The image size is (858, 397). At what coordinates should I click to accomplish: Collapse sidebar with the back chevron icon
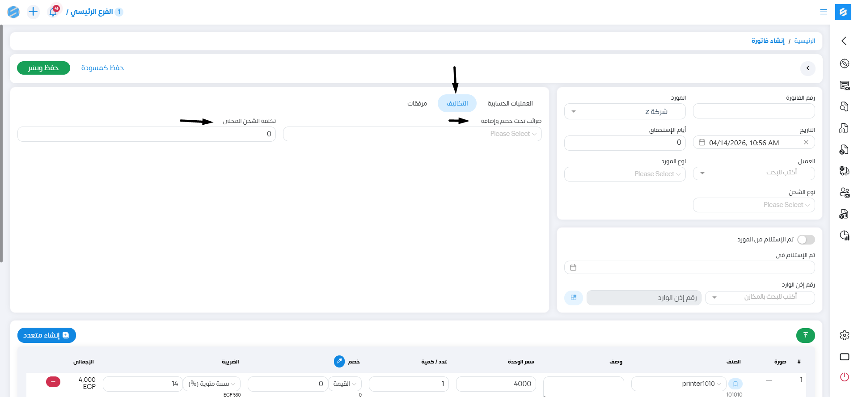pos(844,41)
